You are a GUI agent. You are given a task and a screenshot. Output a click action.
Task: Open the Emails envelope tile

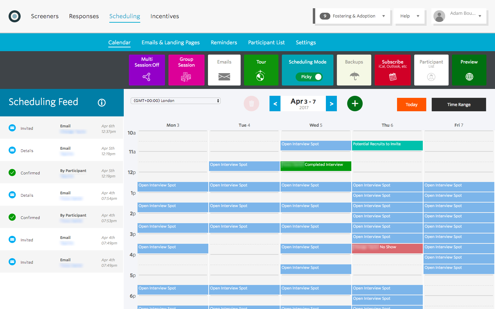tap(224, 70)
